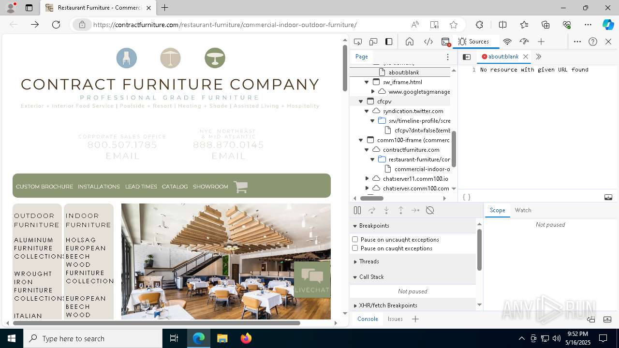
Task: Open the Issues drawer tab
Action: pos(395,319)
